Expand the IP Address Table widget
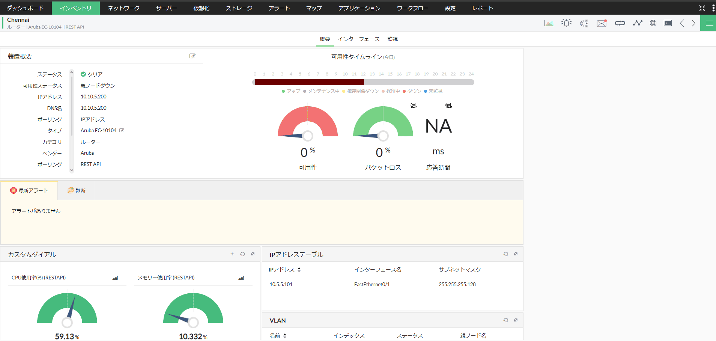Image resolution: width=716 pixels, height=341 pixels. [x=516, y=254]
